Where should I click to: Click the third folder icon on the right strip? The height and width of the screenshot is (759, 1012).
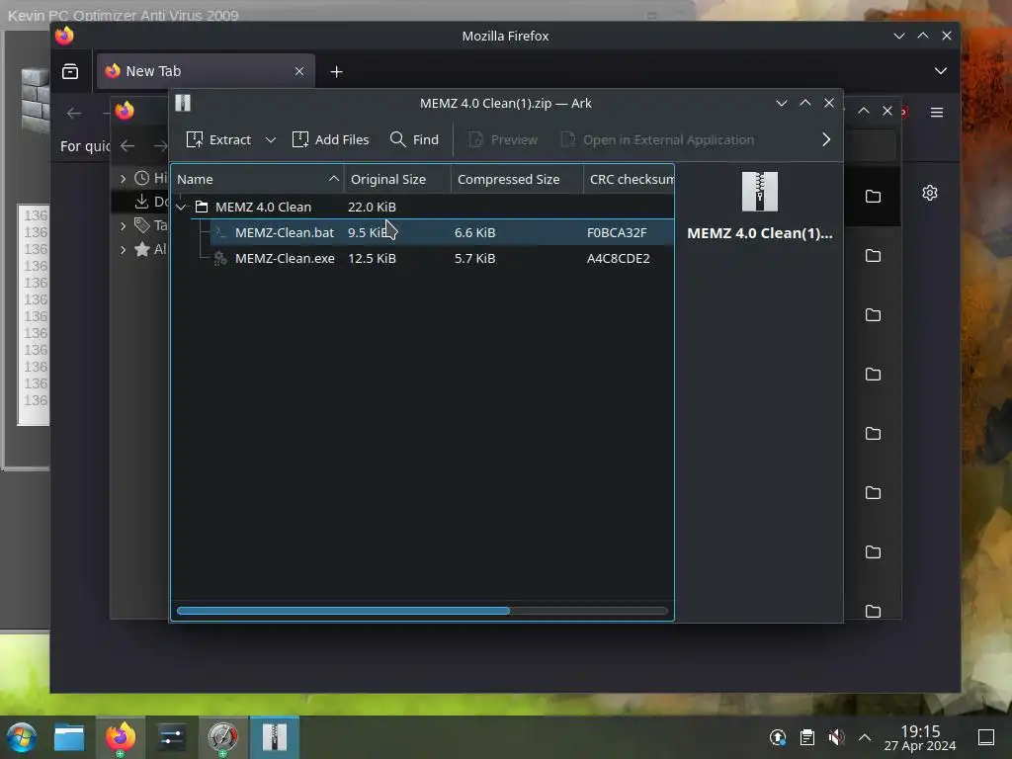coord(873,315)
